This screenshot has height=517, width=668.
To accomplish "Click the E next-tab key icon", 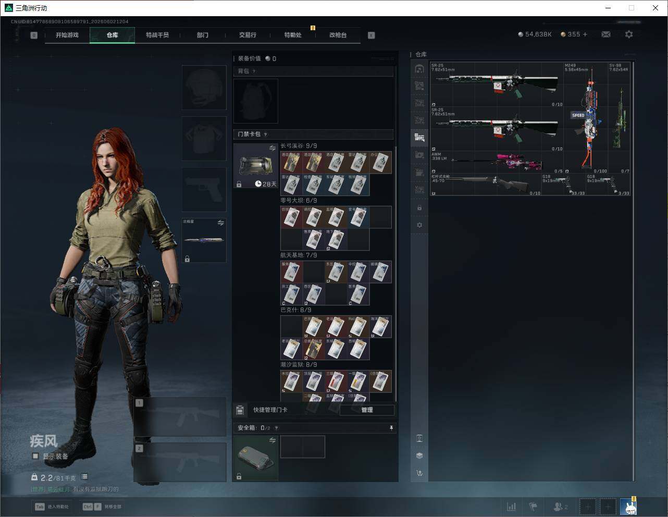I will pos(372,35).
